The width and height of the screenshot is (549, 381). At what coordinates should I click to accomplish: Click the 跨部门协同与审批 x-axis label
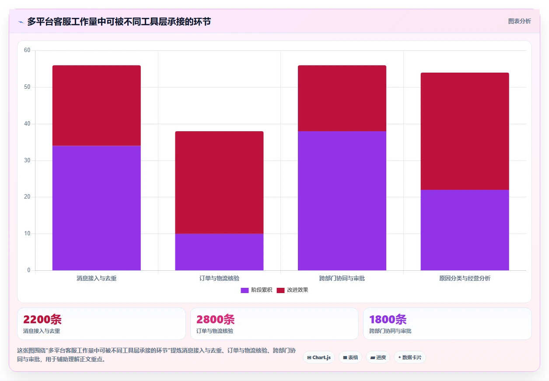pyautogui.click(x=342, y=278)
